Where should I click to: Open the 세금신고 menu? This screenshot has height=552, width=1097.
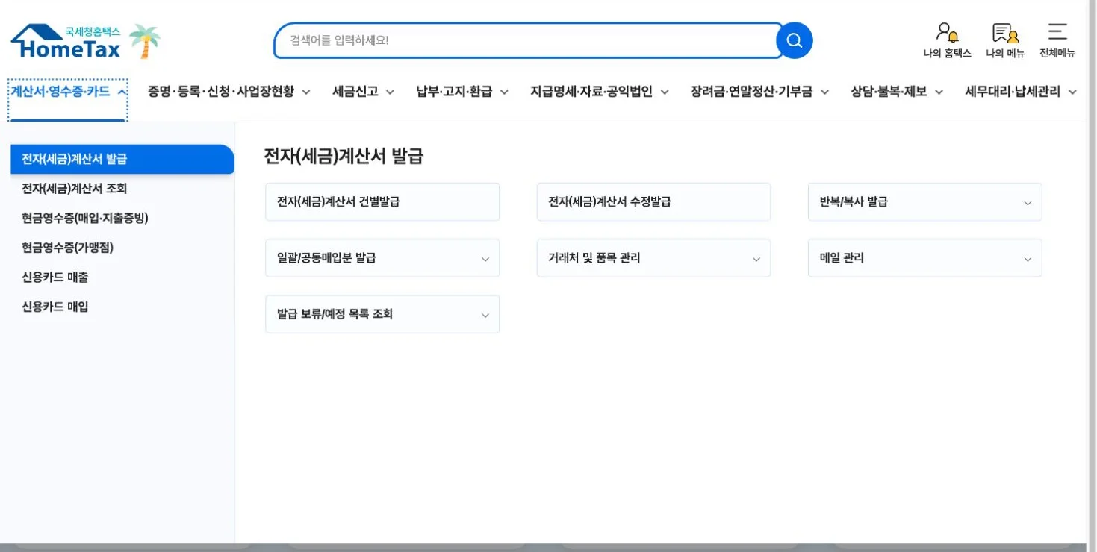[363, 92]
